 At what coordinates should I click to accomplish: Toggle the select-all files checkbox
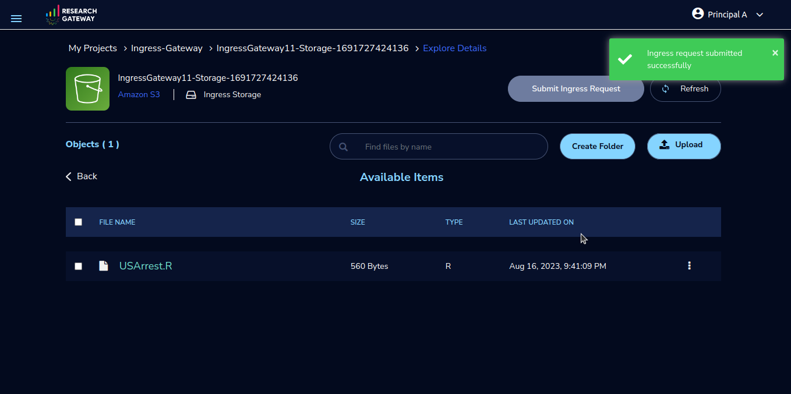pos(79,222)
